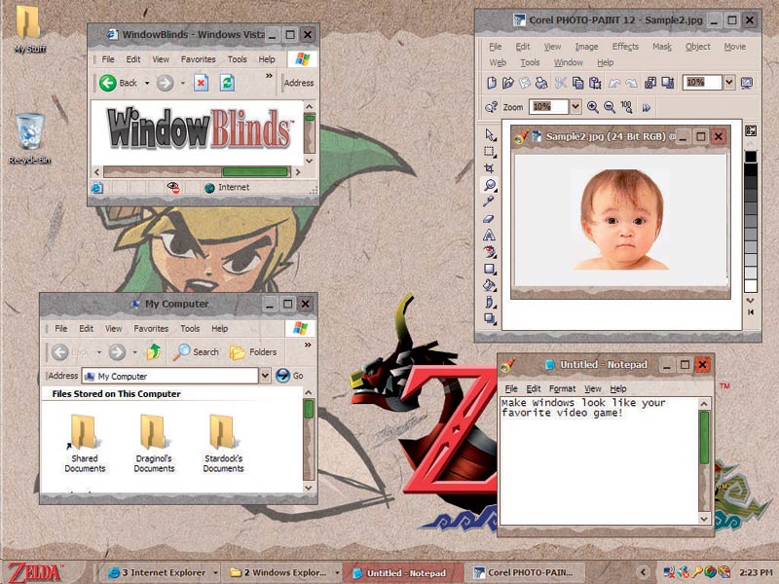Select the Stardock's Documents folder

[224, 444]
